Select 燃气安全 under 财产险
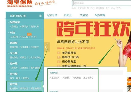 pos(24,88)
